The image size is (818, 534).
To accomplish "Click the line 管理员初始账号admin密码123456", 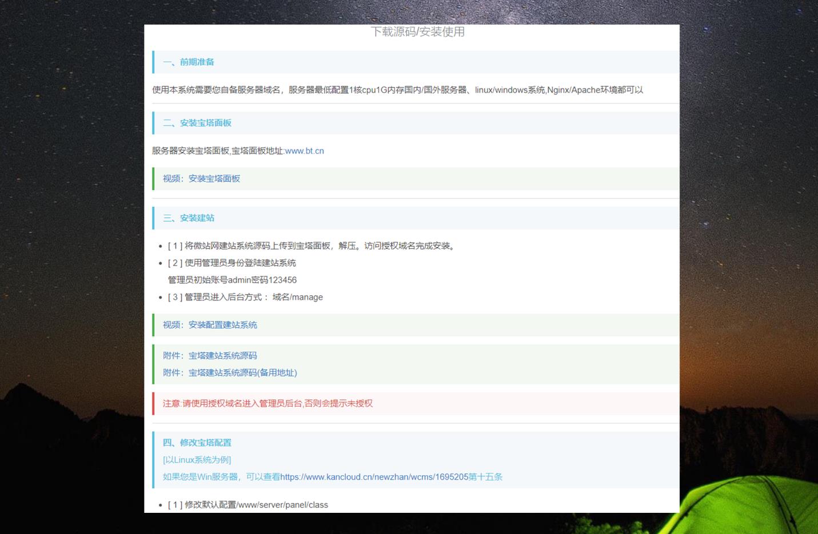I will pos(232,280).
